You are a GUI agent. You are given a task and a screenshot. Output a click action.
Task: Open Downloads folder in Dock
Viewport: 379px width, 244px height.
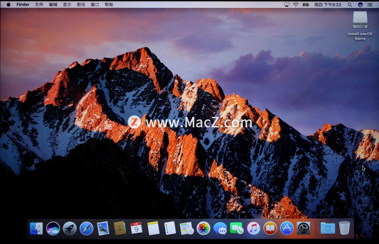point(328,229)
